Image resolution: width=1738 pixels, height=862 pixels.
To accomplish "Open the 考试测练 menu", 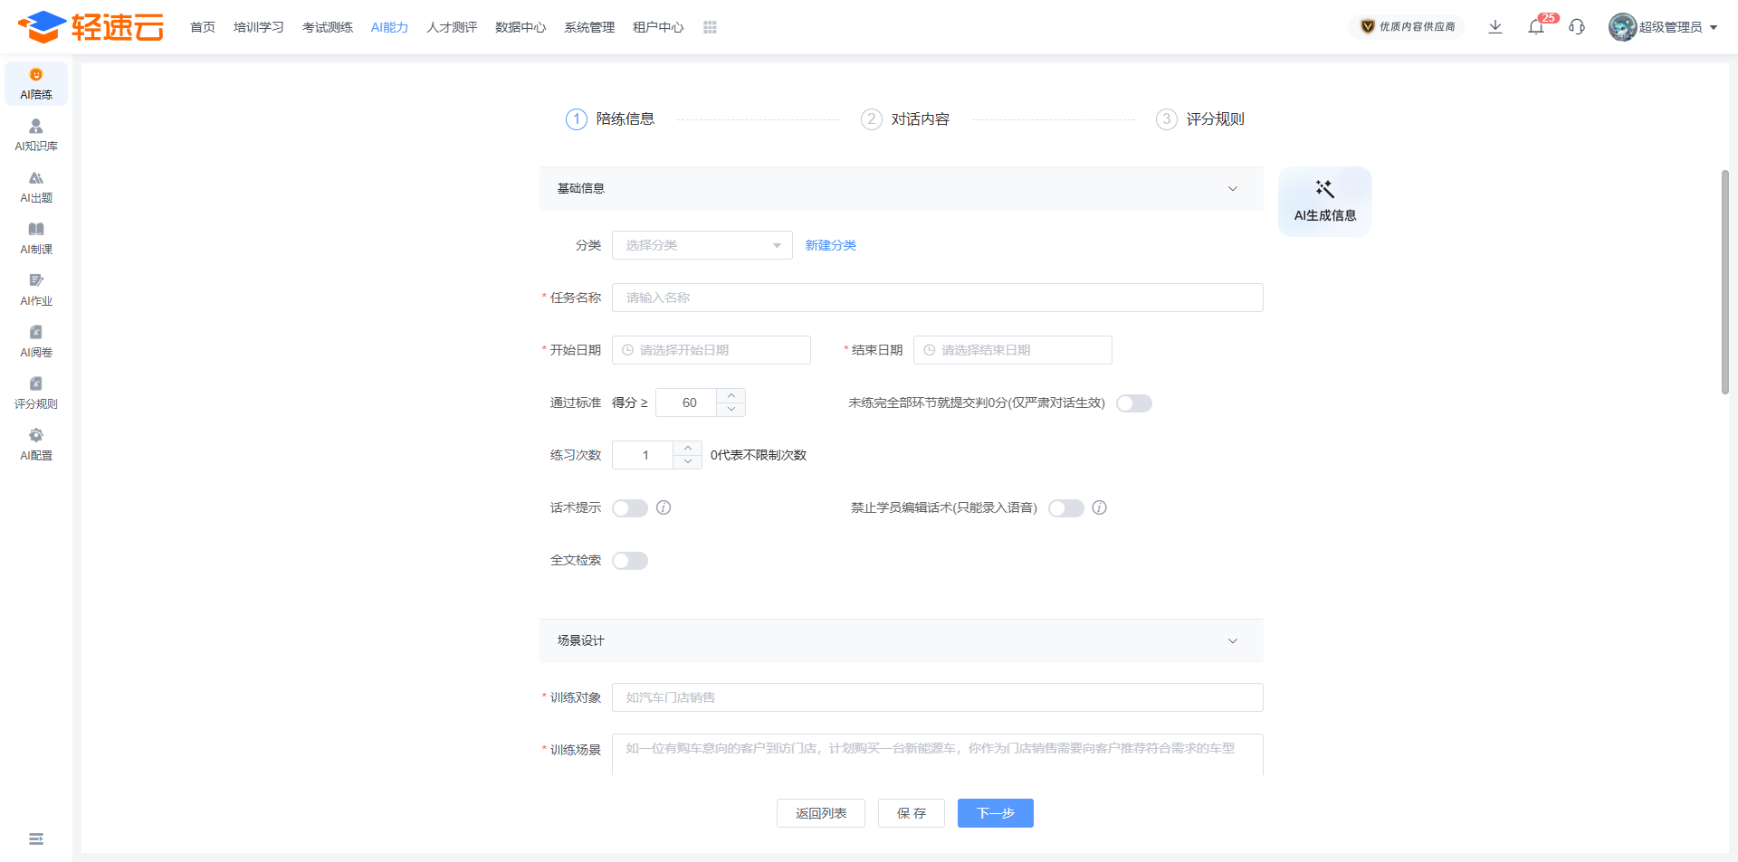I will (328, 27).
